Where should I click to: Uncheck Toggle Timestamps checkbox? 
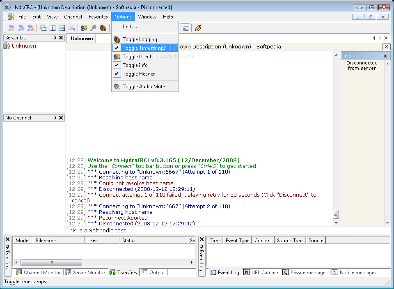pos(117,48)
